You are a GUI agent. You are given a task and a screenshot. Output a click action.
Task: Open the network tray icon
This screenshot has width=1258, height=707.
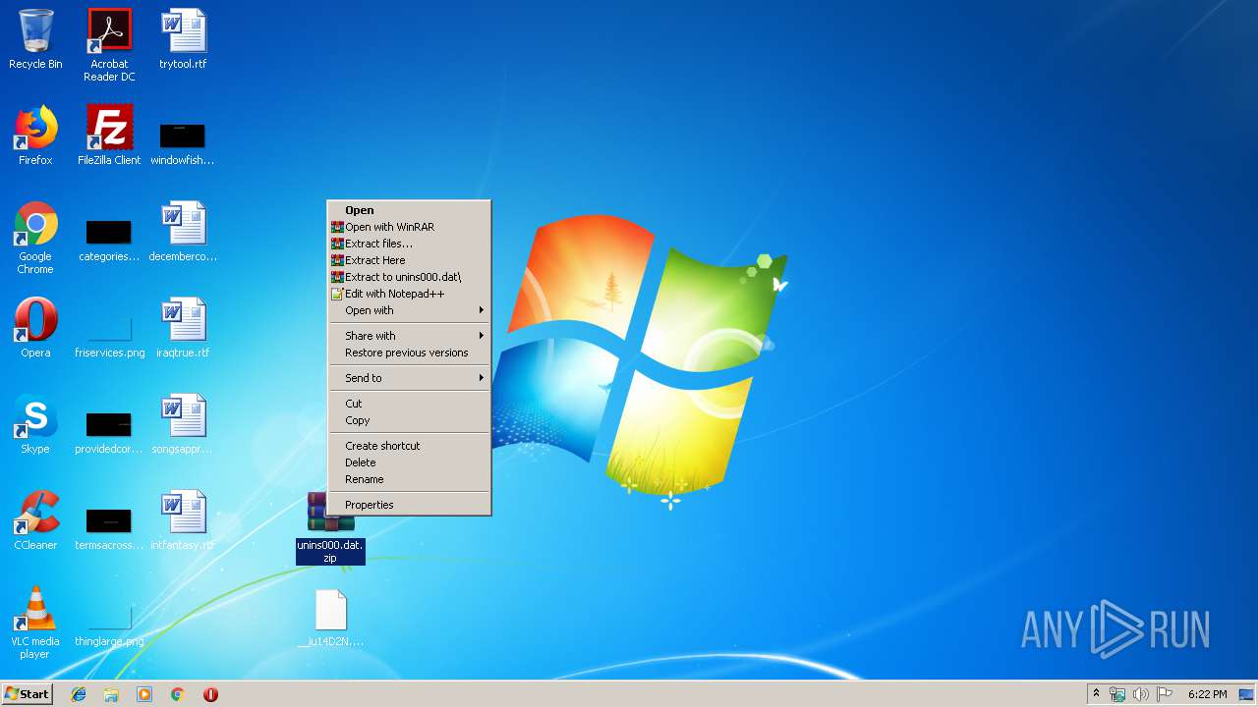(1117, 694)
